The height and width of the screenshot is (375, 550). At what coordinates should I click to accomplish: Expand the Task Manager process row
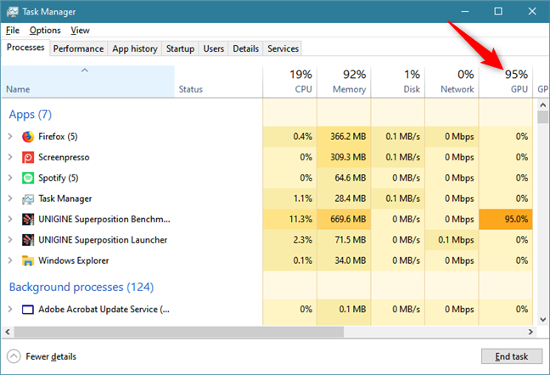tap(10, 199)
